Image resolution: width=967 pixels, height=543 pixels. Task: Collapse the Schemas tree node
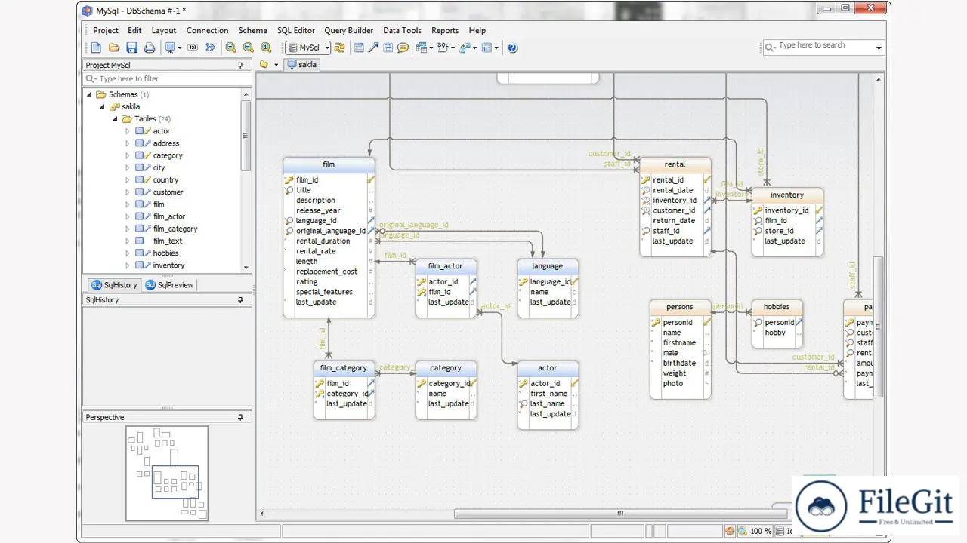pyautogui.click(x=90, y=95)
